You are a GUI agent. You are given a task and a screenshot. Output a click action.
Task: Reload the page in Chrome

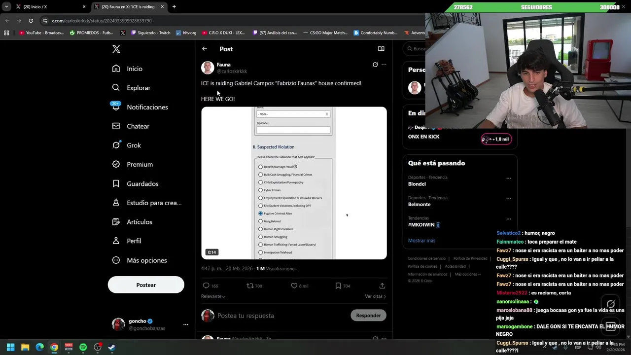tap(31, 21)
